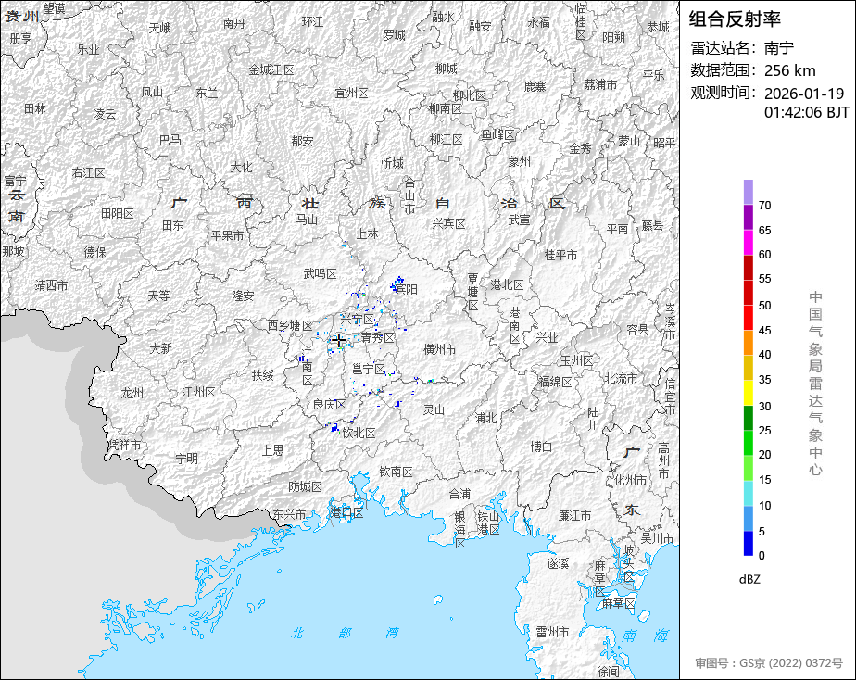
Task: Click the 钦南区 label
Action: pos(396,471)
